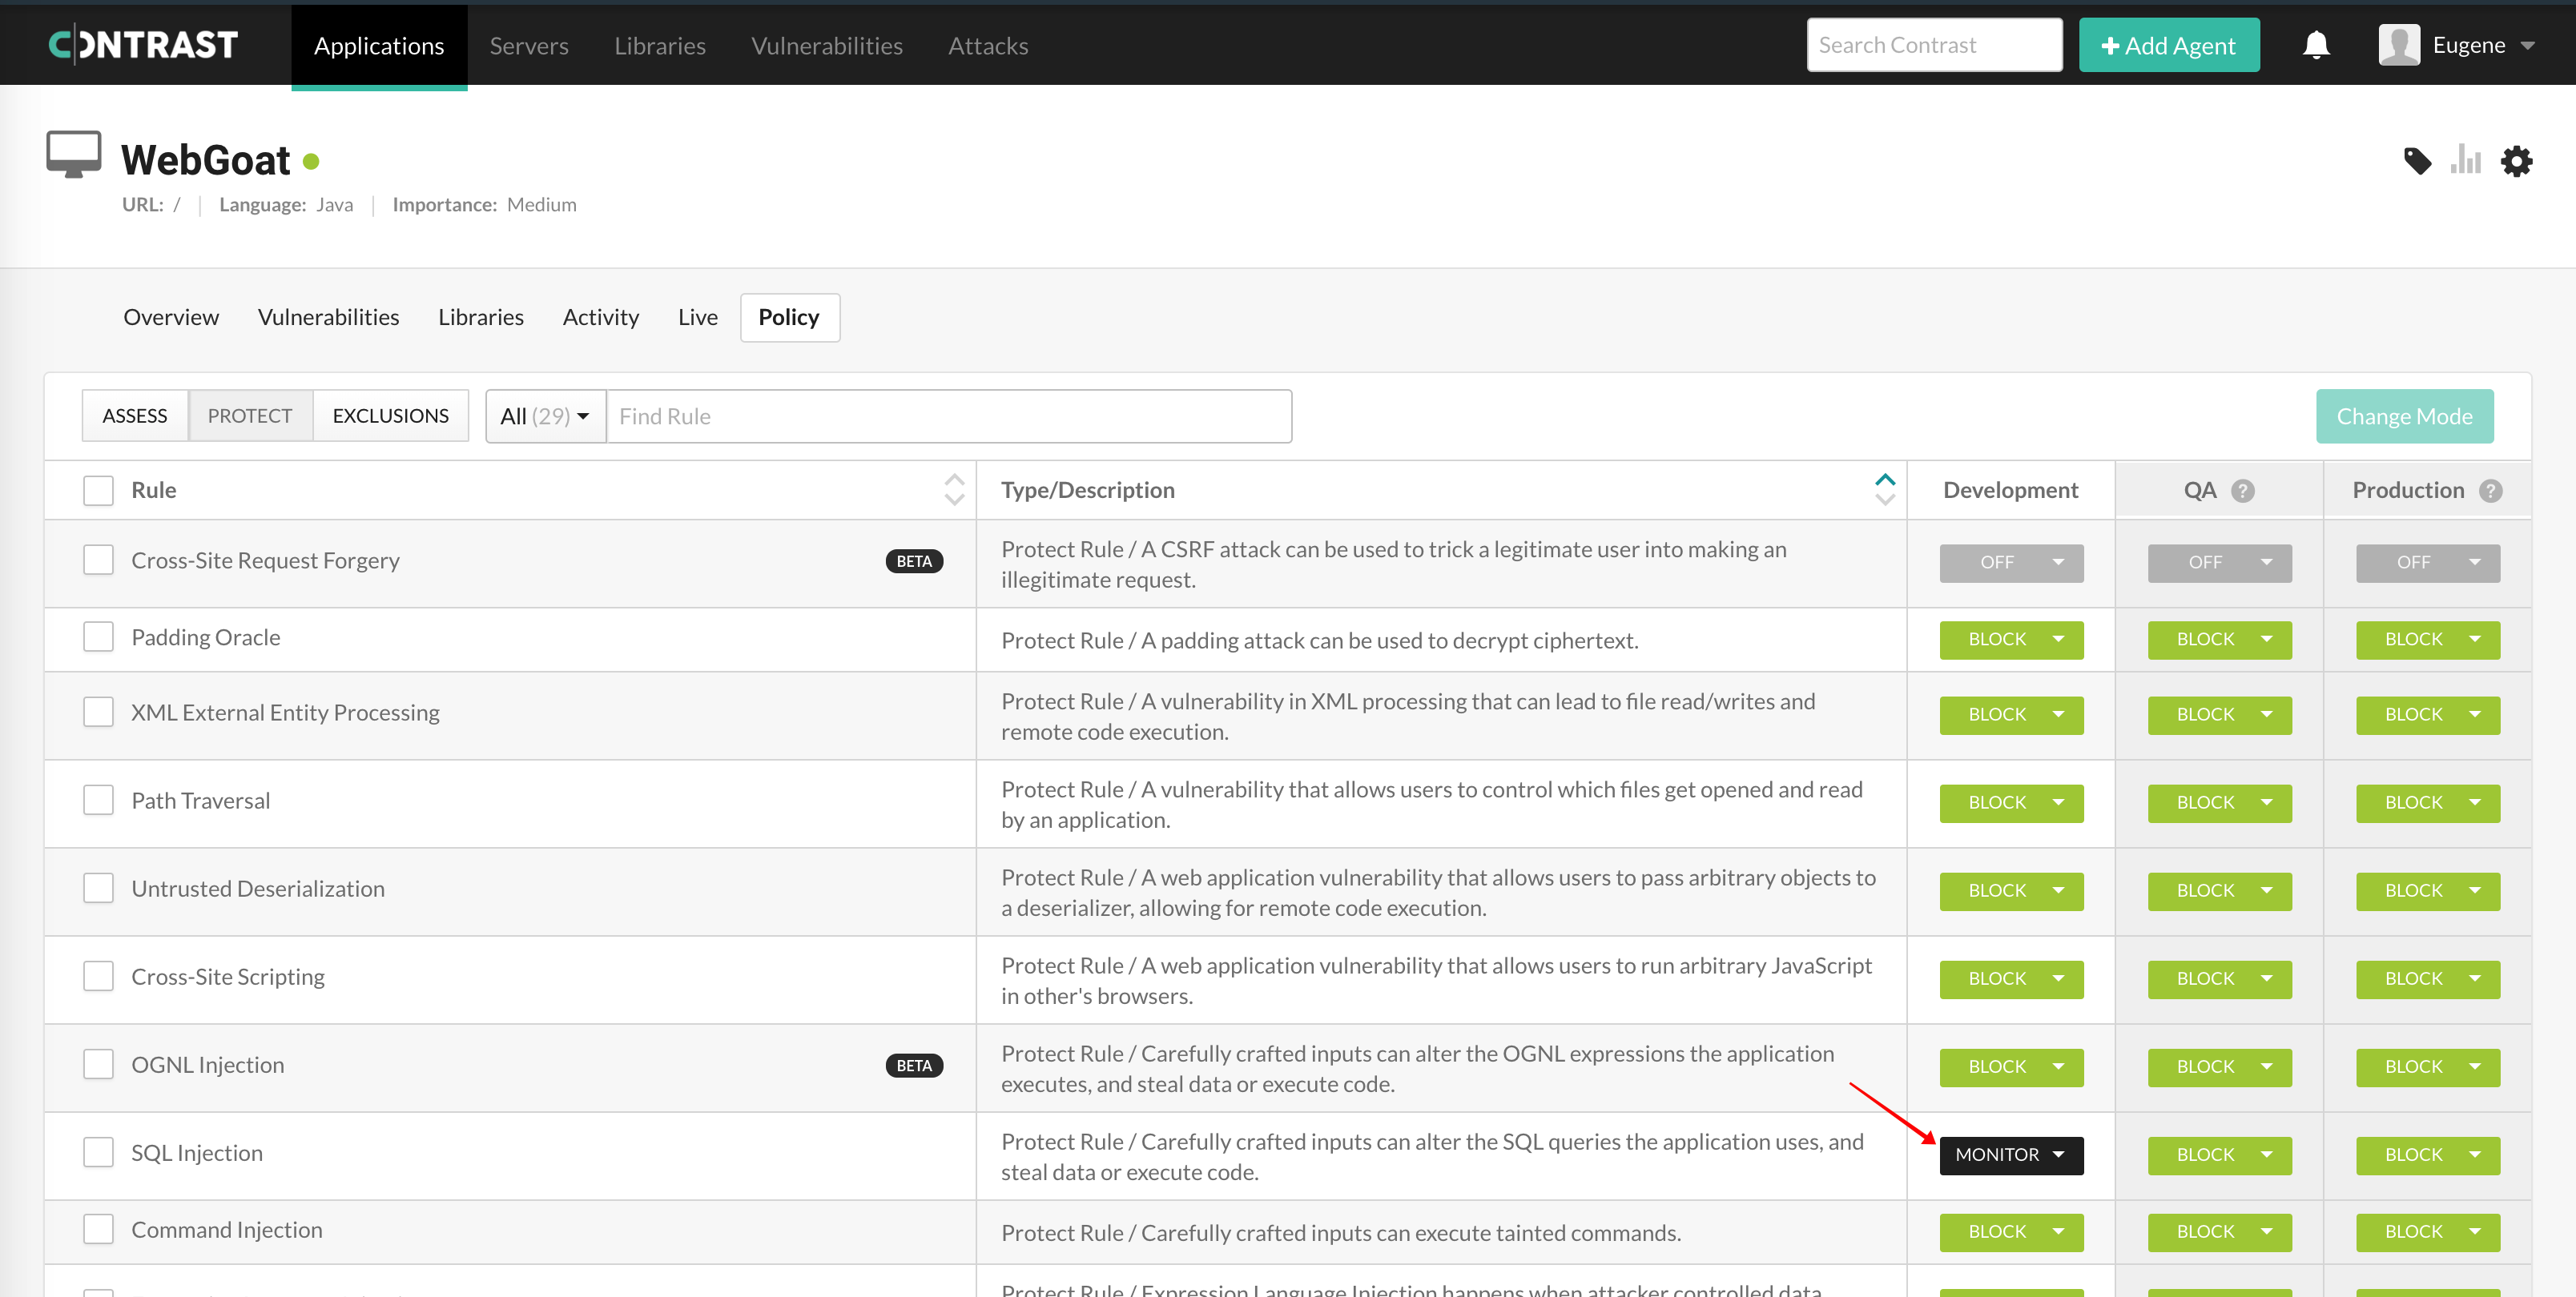2576x1297 pixels.
Task: Open the application settings gear
Action: pos(2516,161)
